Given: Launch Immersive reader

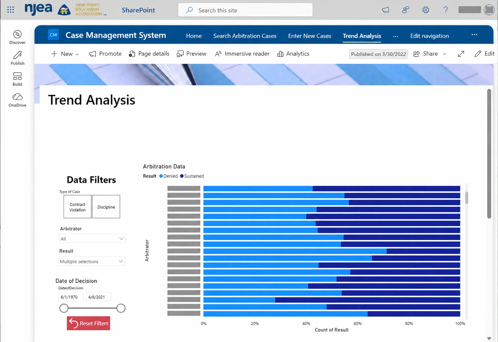Looking at the screenshot, I should [242, 54].
